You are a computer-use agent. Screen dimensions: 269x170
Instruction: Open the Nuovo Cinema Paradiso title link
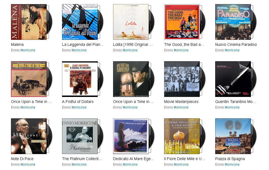pos(236,44)
